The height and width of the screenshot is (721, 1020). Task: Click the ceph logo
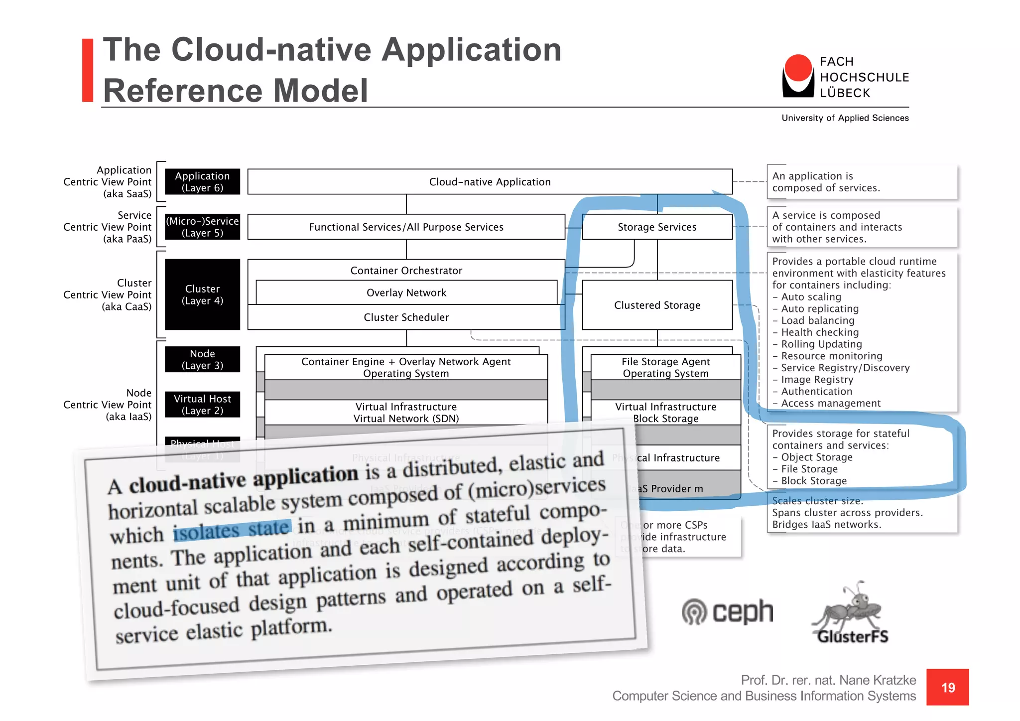coord(728,612)
